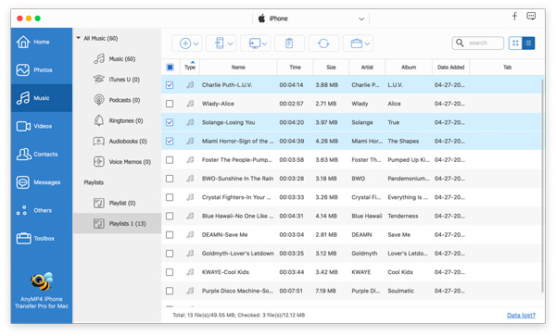Click the refresh sync icon
Viewport: 556px width, 336px height.
click(x=323, y=44)
